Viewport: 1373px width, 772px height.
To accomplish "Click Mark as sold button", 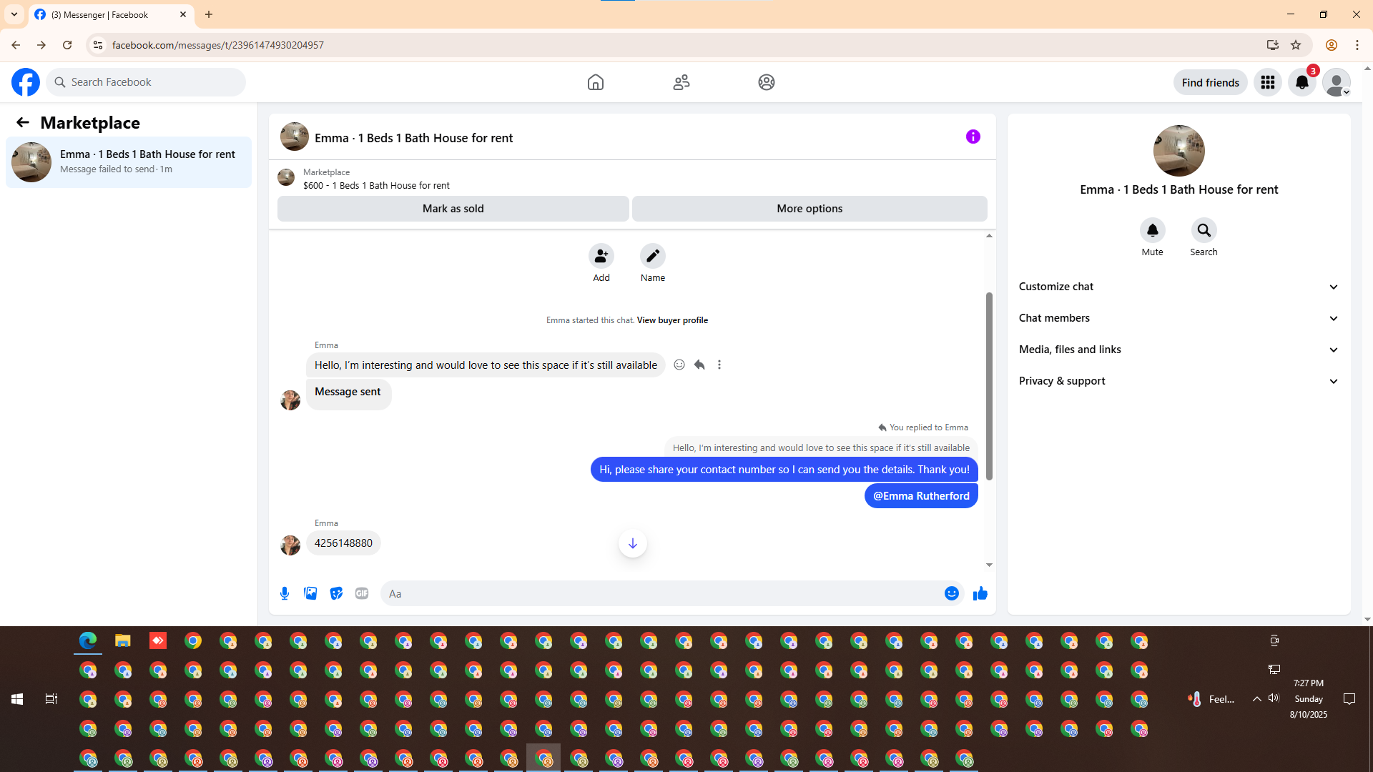I will [x=453, y=209].
